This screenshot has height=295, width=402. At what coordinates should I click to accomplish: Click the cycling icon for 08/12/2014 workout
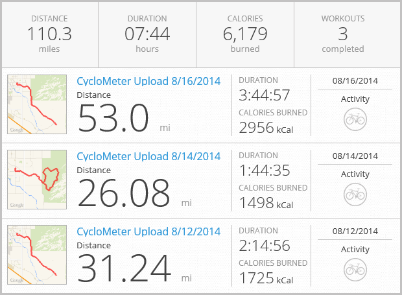coord(355,268)
